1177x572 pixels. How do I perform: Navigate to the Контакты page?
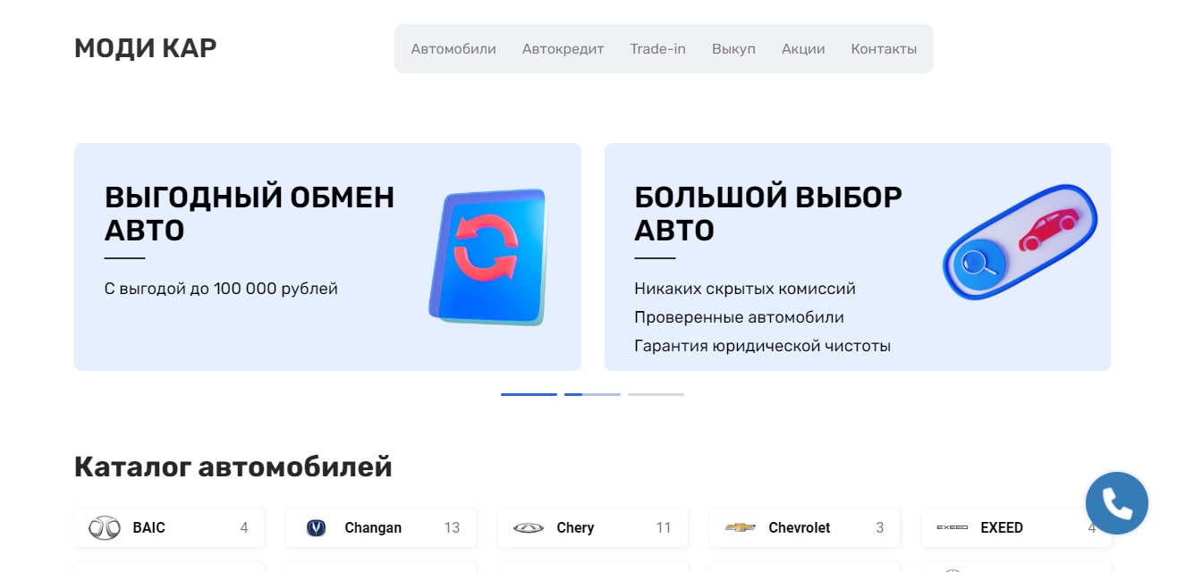(884, 49)
